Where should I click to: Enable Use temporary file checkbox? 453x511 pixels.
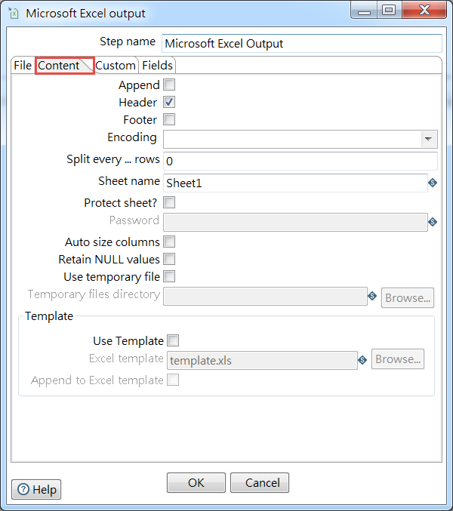[169, 276]
